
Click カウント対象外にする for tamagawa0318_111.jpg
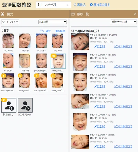point(123,47)
